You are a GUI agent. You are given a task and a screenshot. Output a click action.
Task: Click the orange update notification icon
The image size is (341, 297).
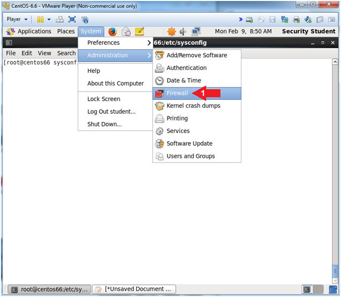(x=171, y=32)
